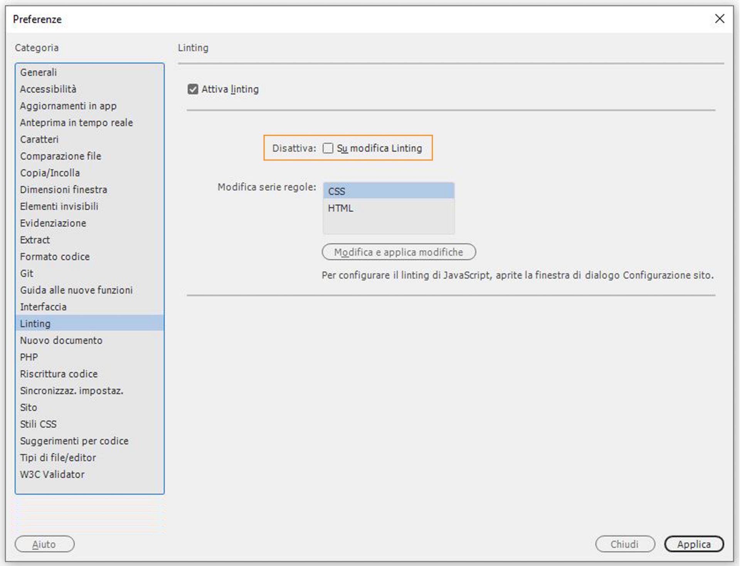Screen dimensions: 740x566
Task: Click Modifica e applica modifiche button
Action: 399,252
